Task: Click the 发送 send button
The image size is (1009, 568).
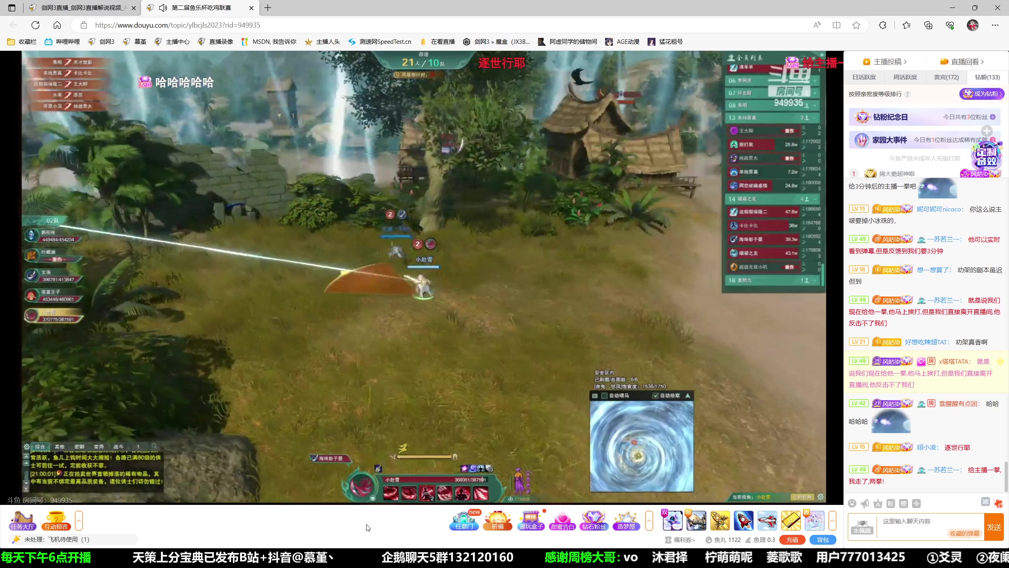Action: point(994,527)
